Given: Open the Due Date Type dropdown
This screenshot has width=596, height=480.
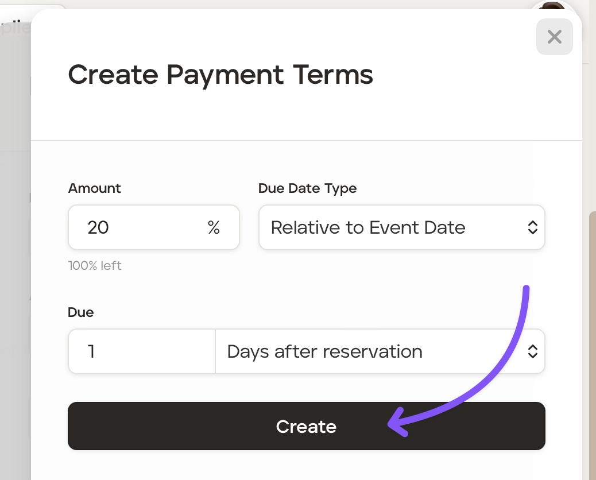Looking at the screenshot, I should (401, 228).
